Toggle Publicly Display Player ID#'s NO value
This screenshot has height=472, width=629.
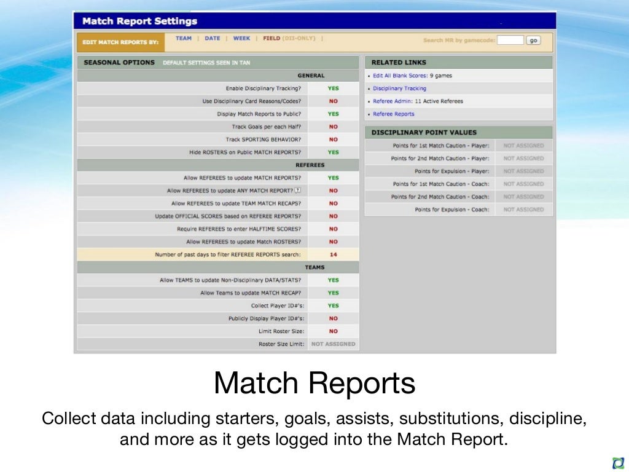point(333,319)
